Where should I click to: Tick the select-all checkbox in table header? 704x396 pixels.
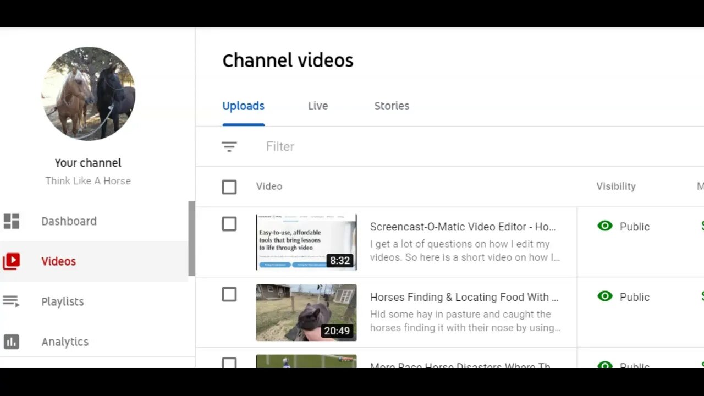tap(229, 187)
